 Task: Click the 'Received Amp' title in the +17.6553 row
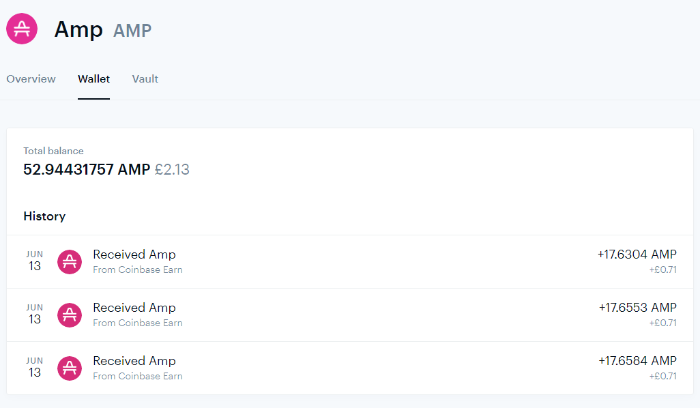[134, 308]
